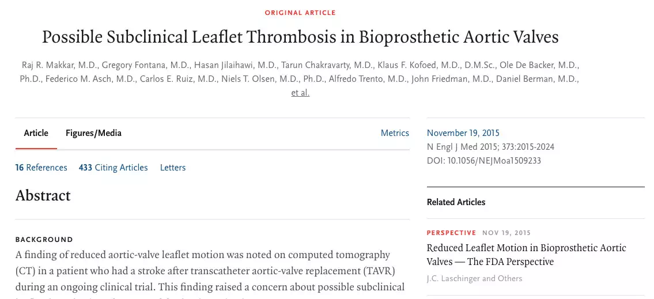Click the November 19, 2015 issue date
This screenshot has height=299, width=654.
click(463, 133)
